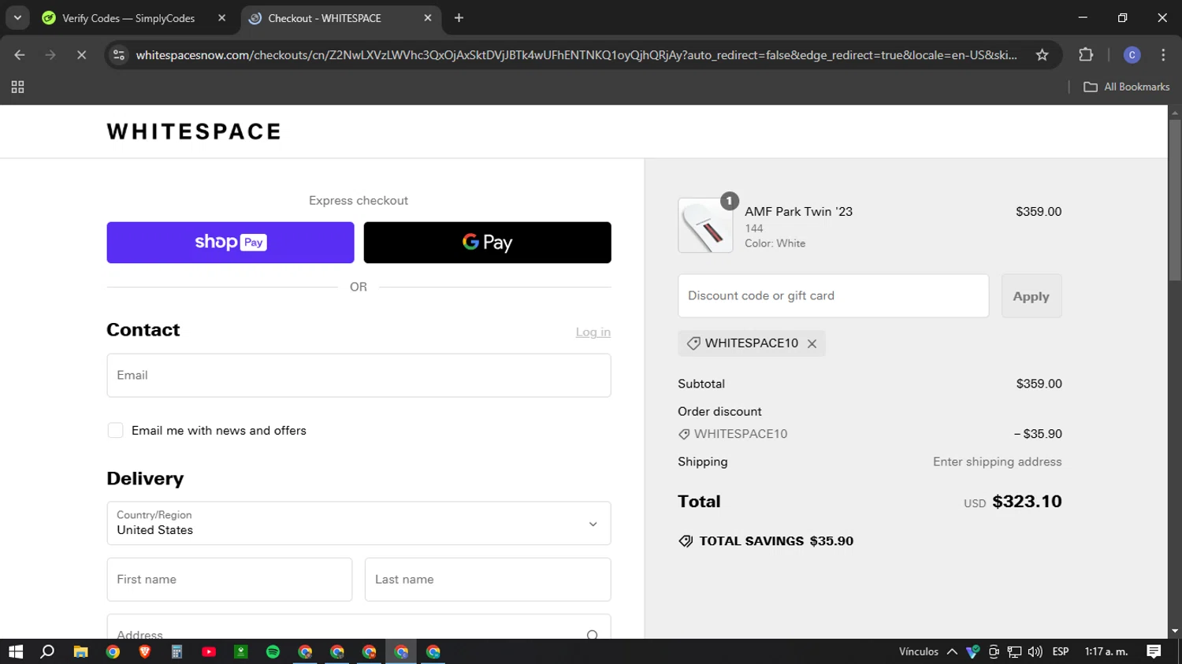
Task: Click the TOTAL SAVINGS $35.90 text
Action: 776,541
